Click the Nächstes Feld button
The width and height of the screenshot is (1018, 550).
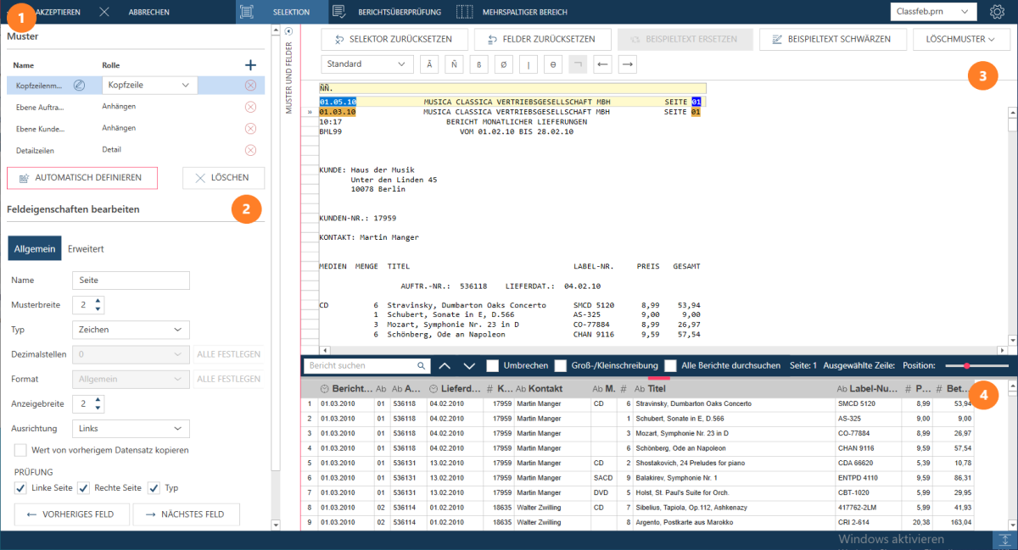187,514
